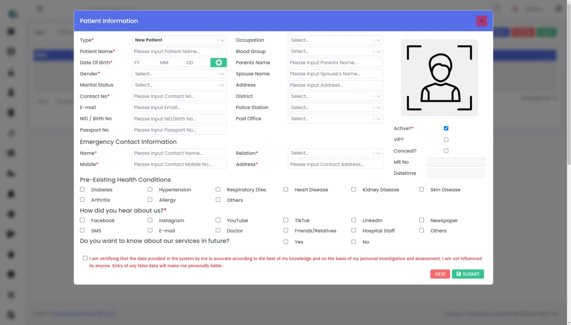Image resolution: width=571 pixels, height=325 pixels.
Task: Click the Patient Name input field
Action: point(179,51)
